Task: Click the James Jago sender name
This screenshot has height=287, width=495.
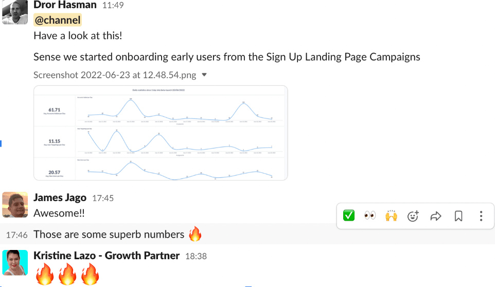Action: (60, 198)
